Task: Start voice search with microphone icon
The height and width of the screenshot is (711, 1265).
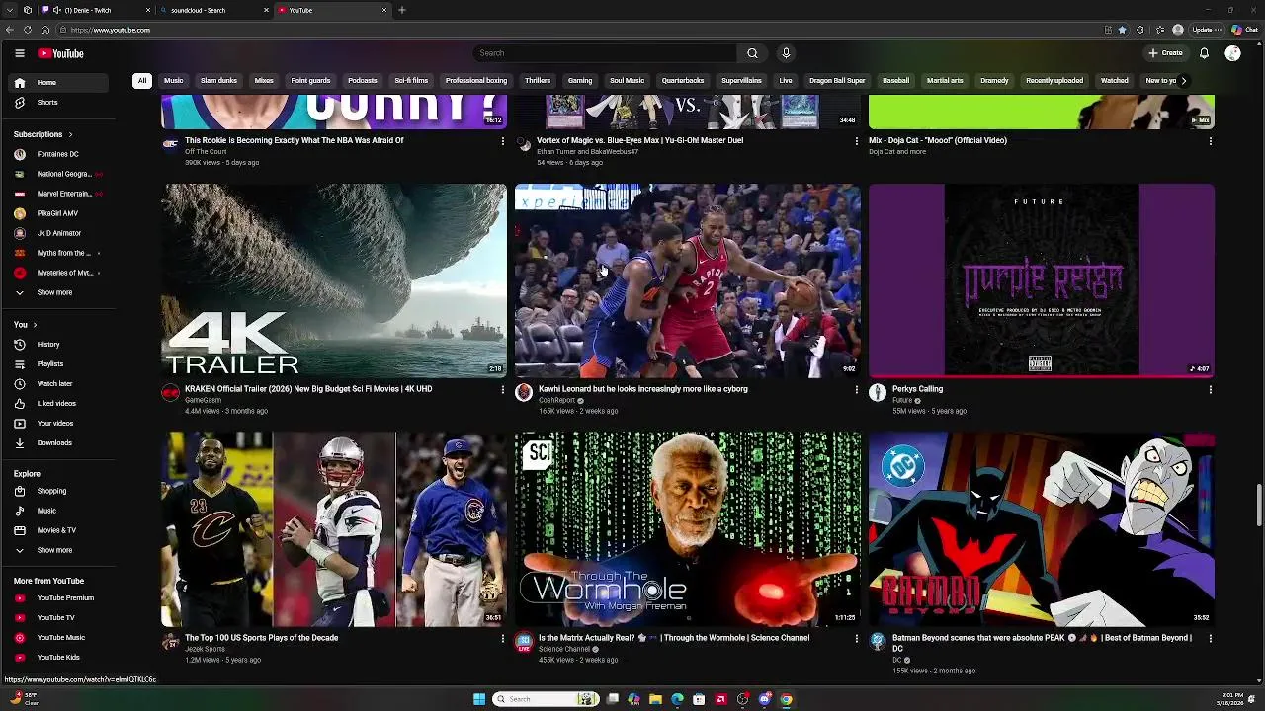Action: (x=786, y=53)
